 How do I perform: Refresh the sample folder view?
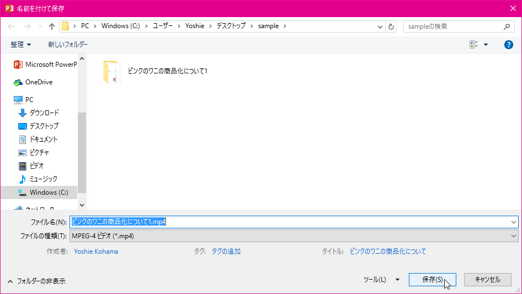click(391, 26)
